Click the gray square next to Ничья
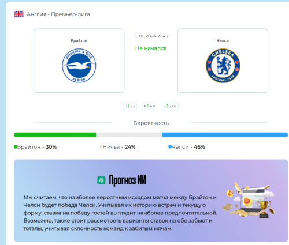Viewport: 289px width, 245px height. click(x=101, y=147)
